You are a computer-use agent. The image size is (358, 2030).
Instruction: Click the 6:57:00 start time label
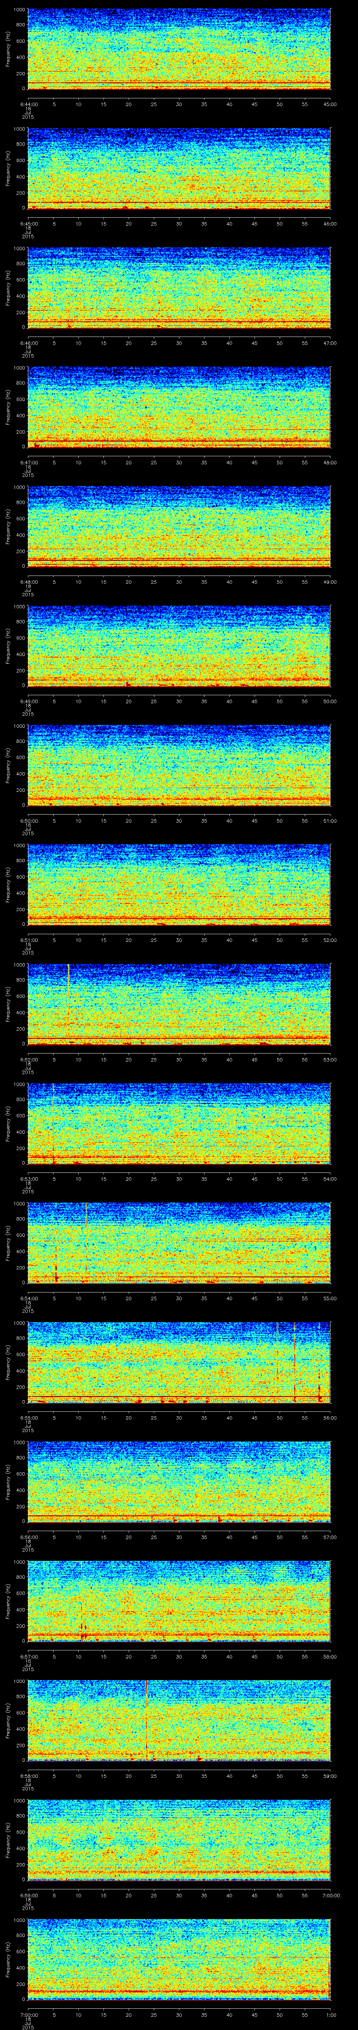click(28, 1656)
